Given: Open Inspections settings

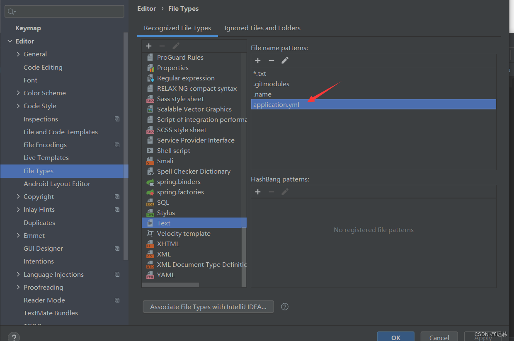Looking at the screenshot, I should coord(41,119).
